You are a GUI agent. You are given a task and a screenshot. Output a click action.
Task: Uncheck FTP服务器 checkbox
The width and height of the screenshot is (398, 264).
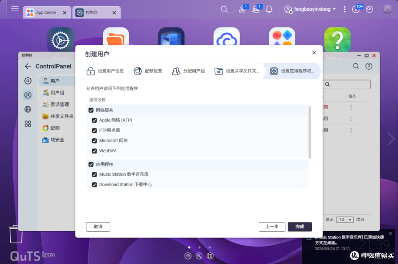(x=94, y=130)
